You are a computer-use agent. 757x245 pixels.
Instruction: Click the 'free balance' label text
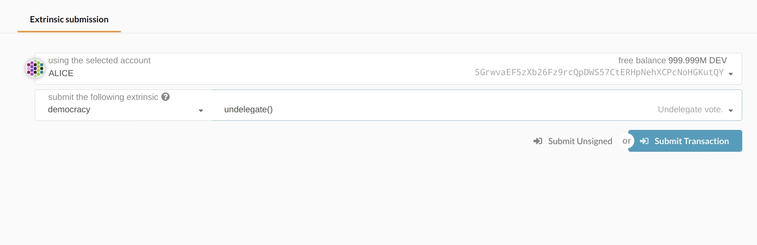[642, 60]
